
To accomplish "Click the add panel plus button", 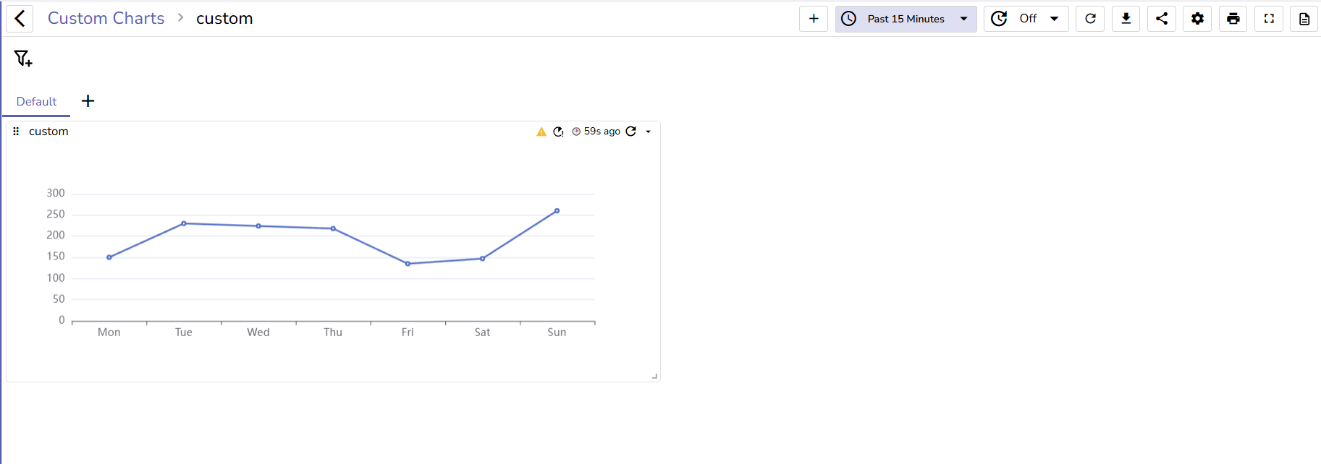I will pos(814,19).
